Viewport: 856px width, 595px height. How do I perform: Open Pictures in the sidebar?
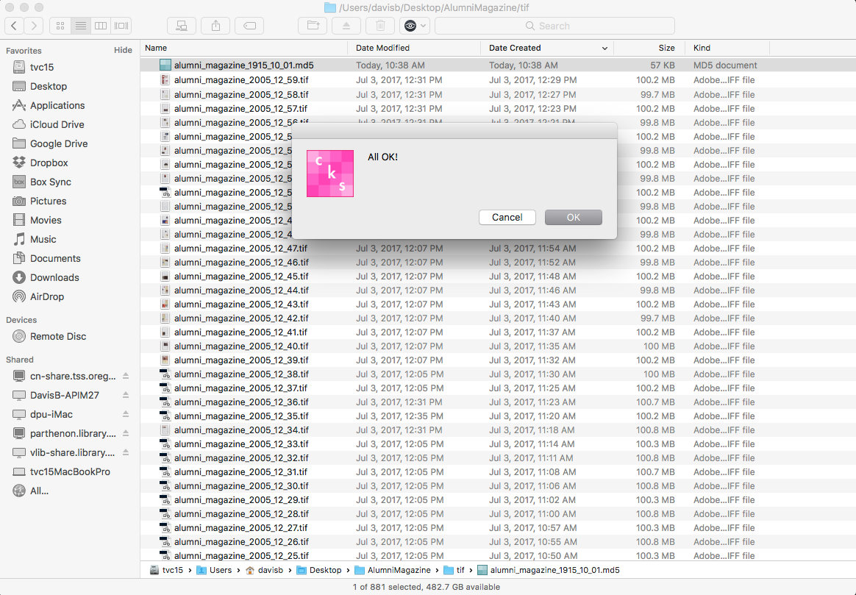[48, 201]
